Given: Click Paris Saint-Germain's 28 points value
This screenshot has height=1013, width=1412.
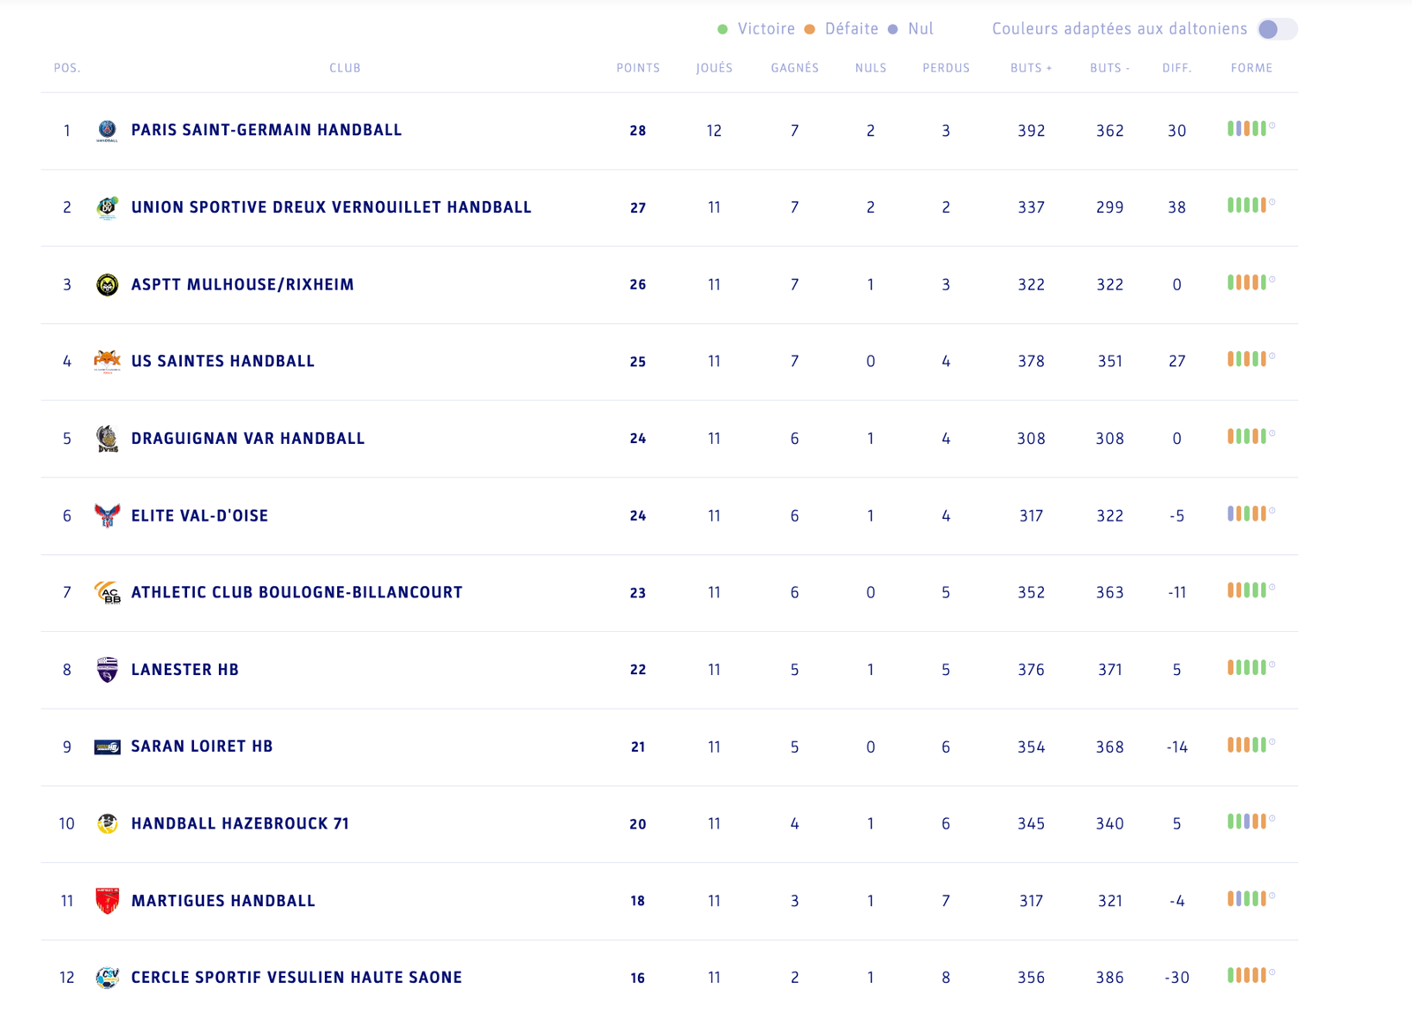Looking at the screenshot, I should (x=638, y=131).
